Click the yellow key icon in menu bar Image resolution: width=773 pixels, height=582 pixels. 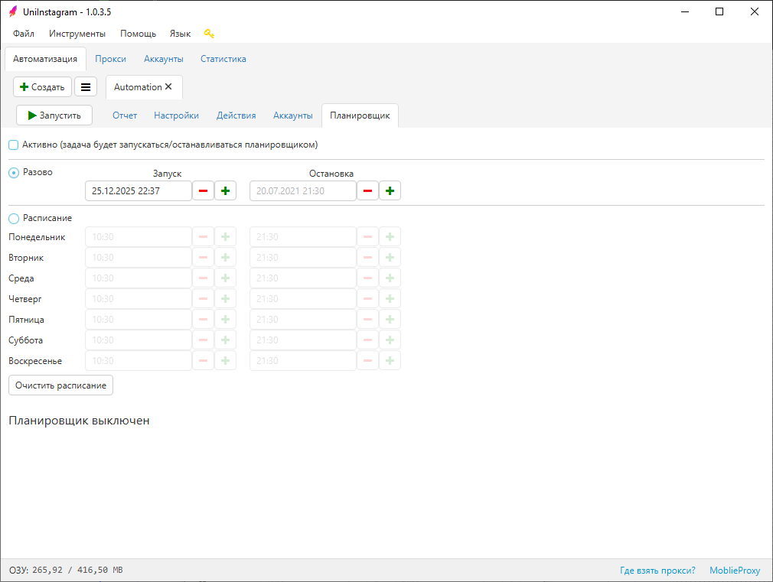209,34
